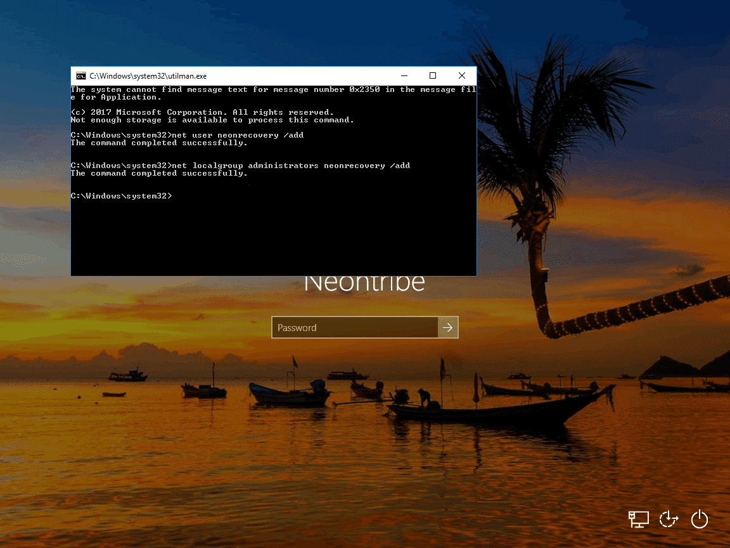Close the utilman.exe console window

click(x=462, y=75)
